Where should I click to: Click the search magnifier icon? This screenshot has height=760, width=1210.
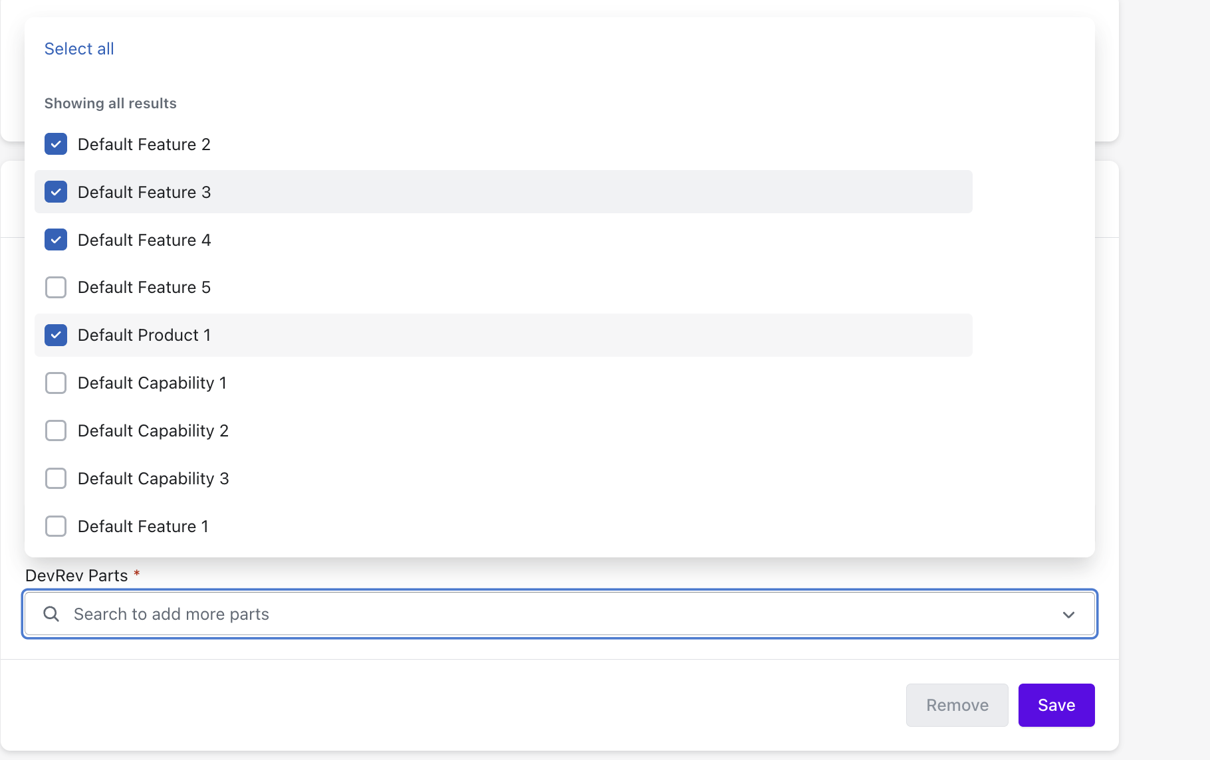(51, 614)
